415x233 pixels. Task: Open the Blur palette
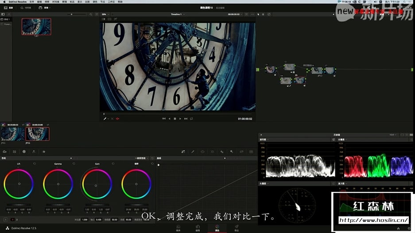click(222, 152)
